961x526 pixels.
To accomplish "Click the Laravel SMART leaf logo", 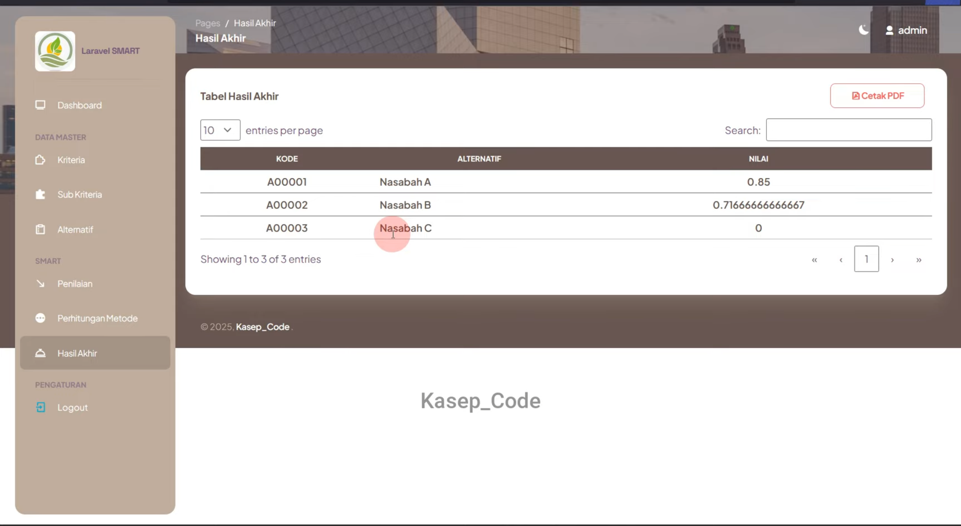I will (x=55, y=51).
